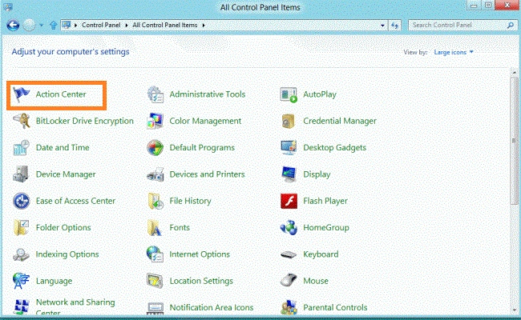
Task: Open the Credential Manager safe icon
Action: pos(289,121)
